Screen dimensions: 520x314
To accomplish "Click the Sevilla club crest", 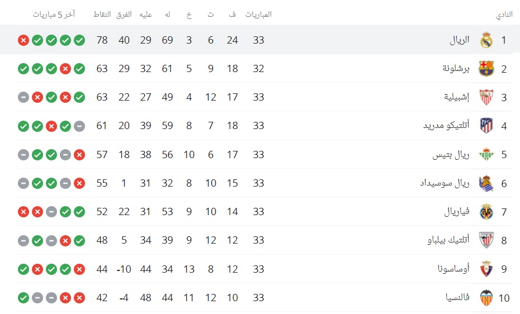I will coord(486,97).
